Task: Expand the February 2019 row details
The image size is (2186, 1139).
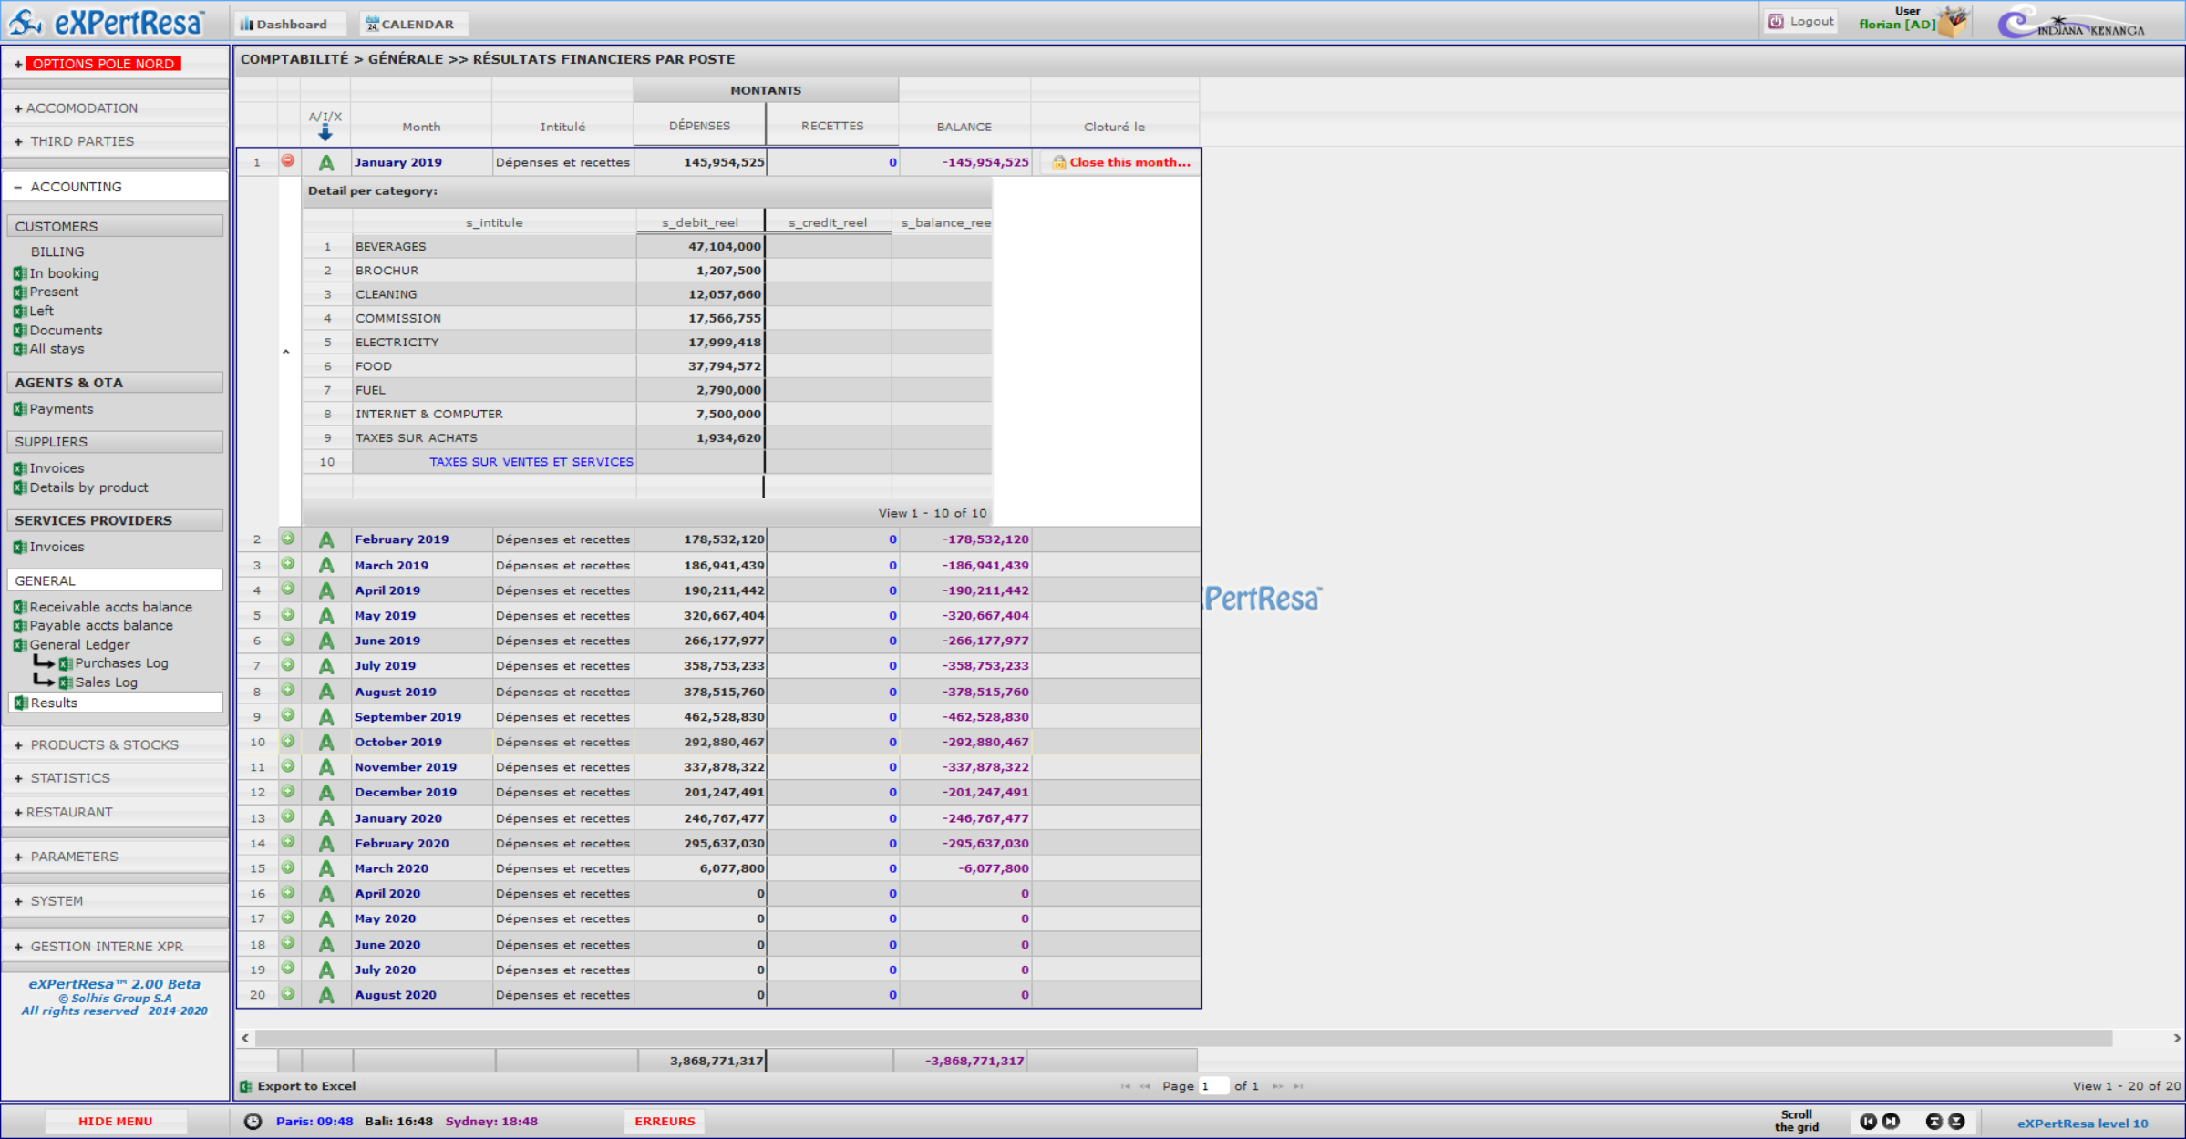Action: tap(288, 539)
